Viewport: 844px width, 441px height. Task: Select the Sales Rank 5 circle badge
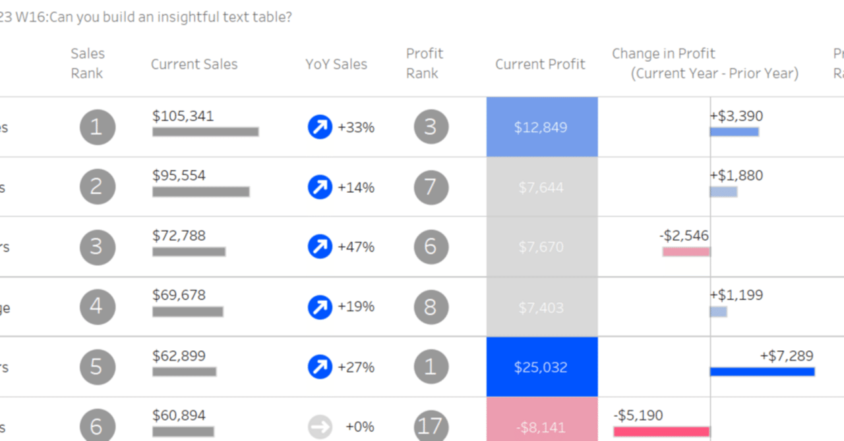[97, 367]
